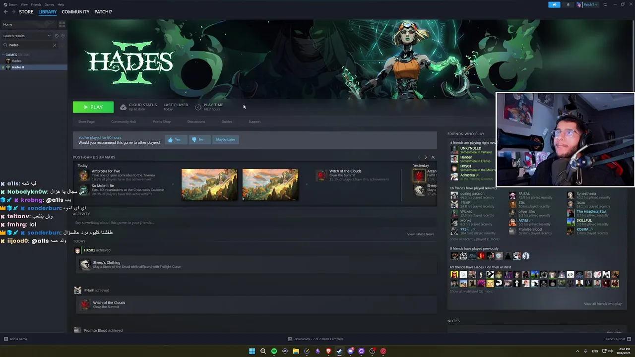Open the Guides link
This screenshot has height=357, width=635.
click(x=227, y=121)
